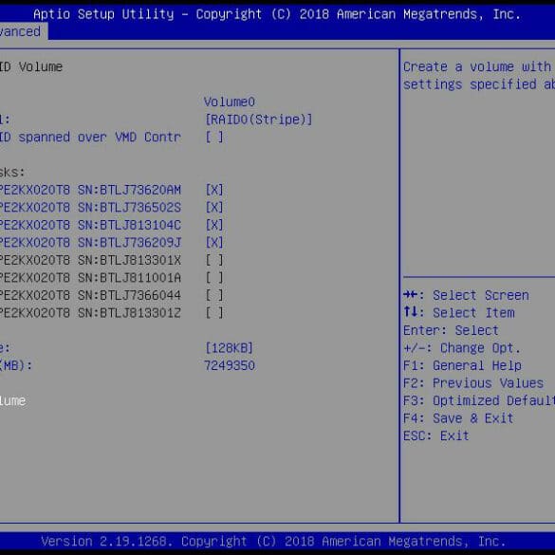Viewport: 555px width, 555px height.
Task: Open the RAID0(Stripe) level dropdown
Action: pyautogui.click(x=259, y=120)
